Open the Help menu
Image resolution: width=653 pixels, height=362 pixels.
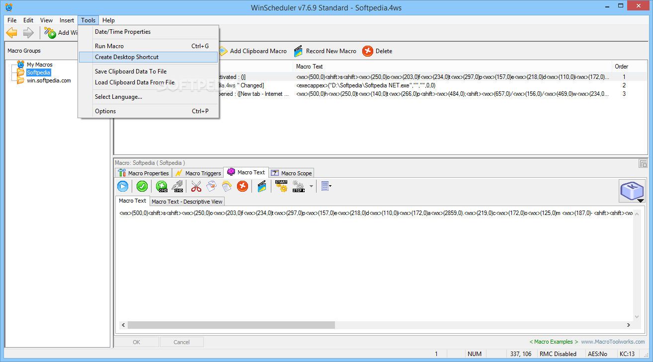click(108, 20)
